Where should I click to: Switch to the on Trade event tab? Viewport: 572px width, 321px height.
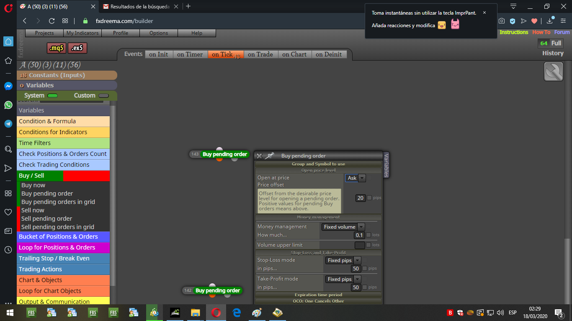pos(260,54)
